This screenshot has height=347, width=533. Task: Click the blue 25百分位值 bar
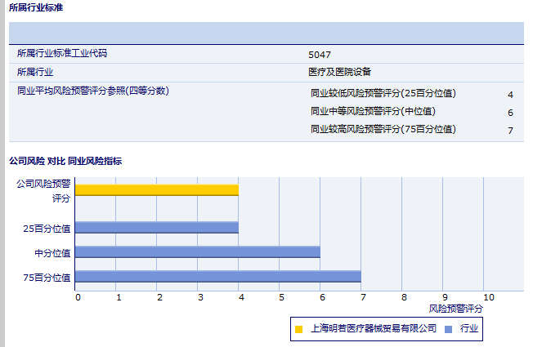(x=156, y=228)
